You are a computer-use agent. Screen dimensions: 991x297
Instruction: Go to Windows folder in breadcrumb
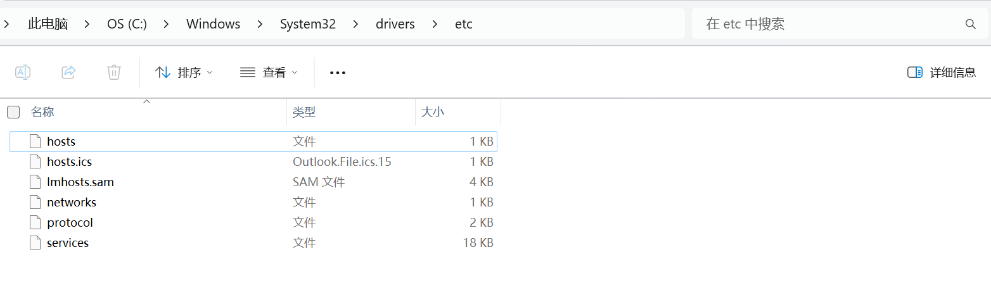pyautogui.click(x=213, y=24)
